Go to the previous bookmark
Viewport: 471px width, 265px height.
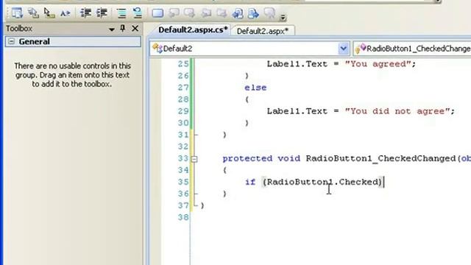tap(174, 13)
